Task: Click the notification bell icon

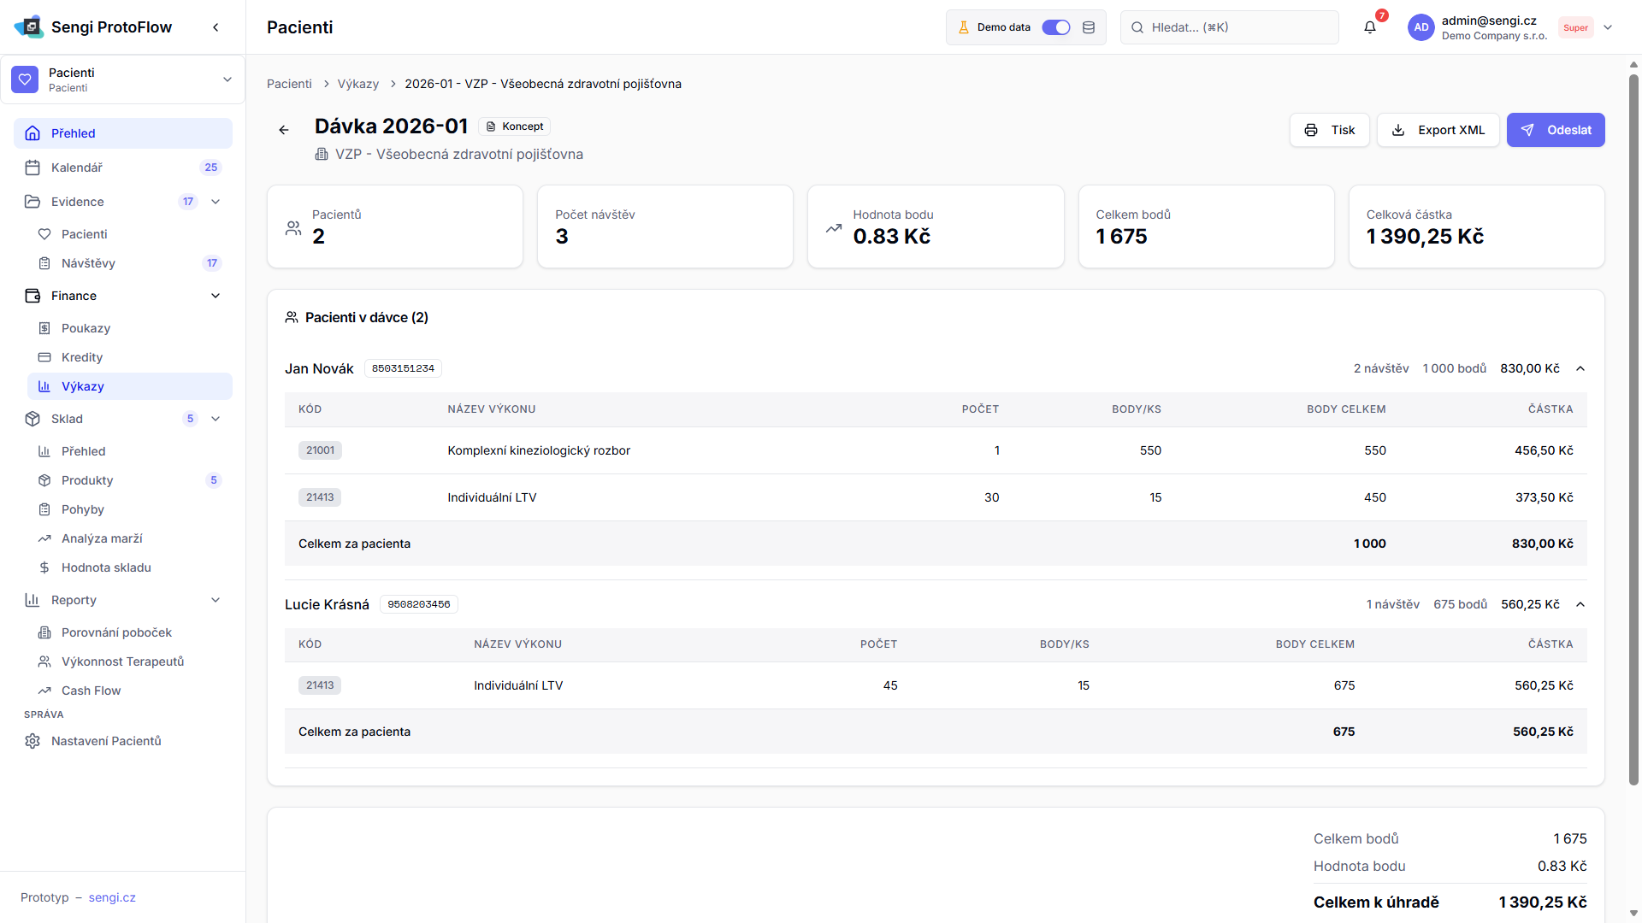Action: click(1369, 27)
